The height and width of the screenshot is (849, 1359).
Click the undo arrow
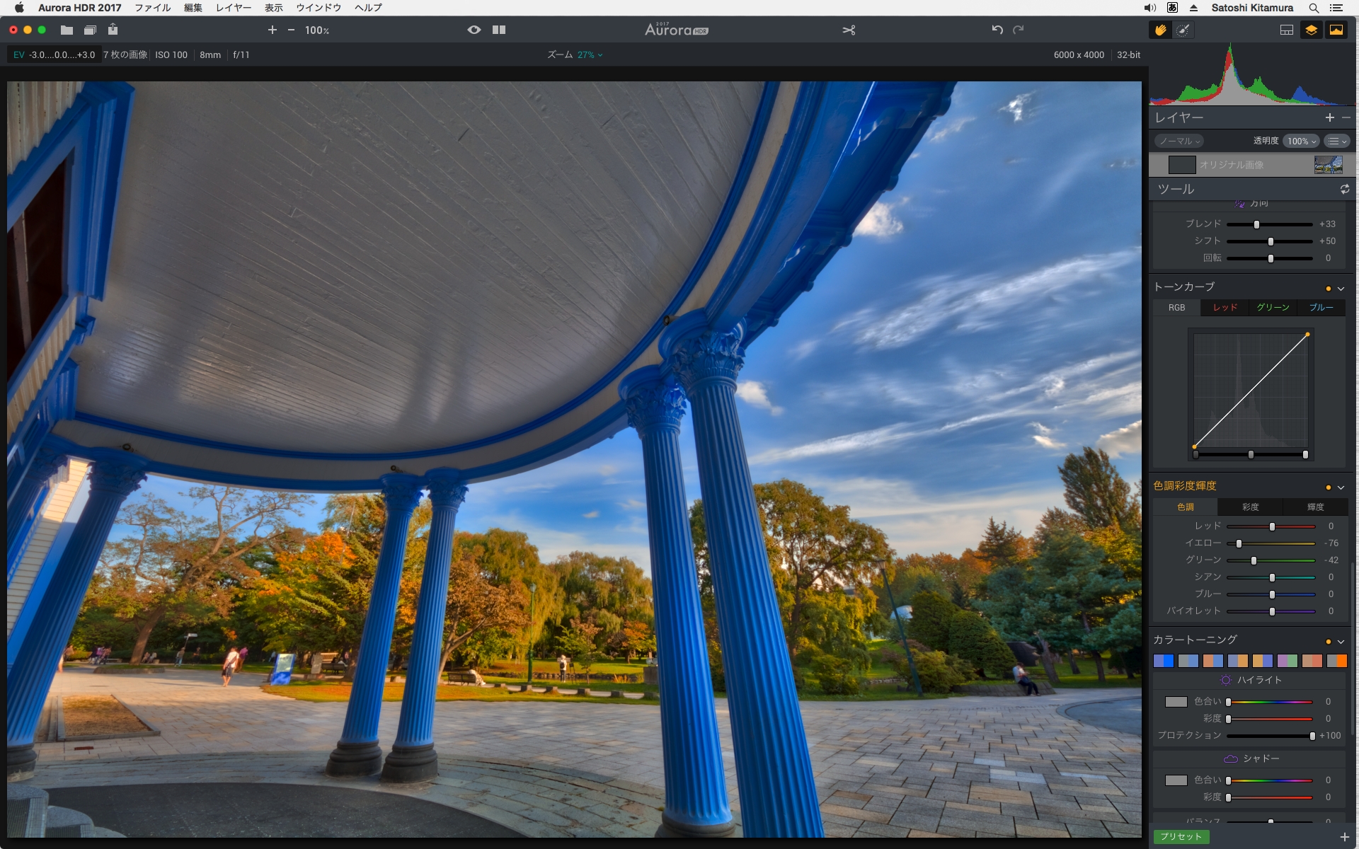(997, 30)
